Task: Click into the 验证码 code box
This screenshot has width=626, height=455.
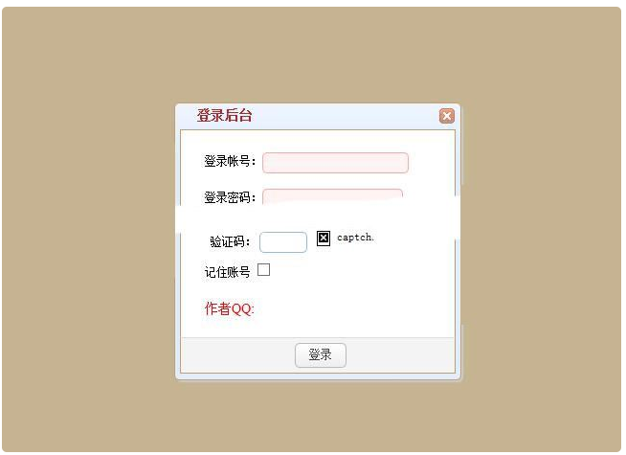Action: tap(283, 242)
